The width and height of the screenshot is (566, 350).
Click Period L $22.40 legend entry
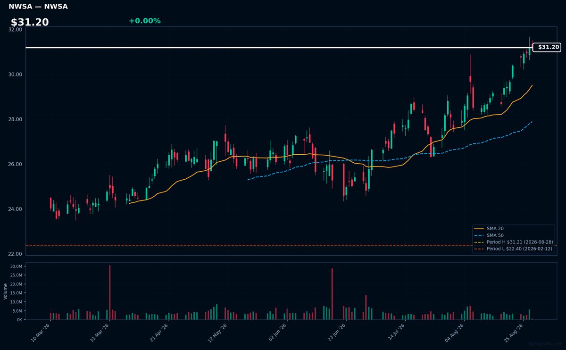[513, 249]
